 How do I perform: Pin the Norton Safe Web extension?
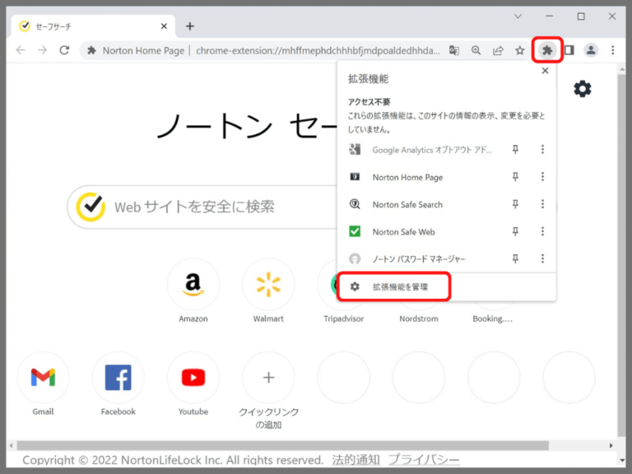(x=516, y=231)
